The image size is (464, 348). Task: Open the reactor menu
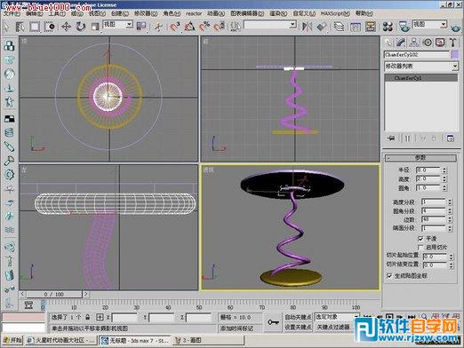[x=194, y=13]
